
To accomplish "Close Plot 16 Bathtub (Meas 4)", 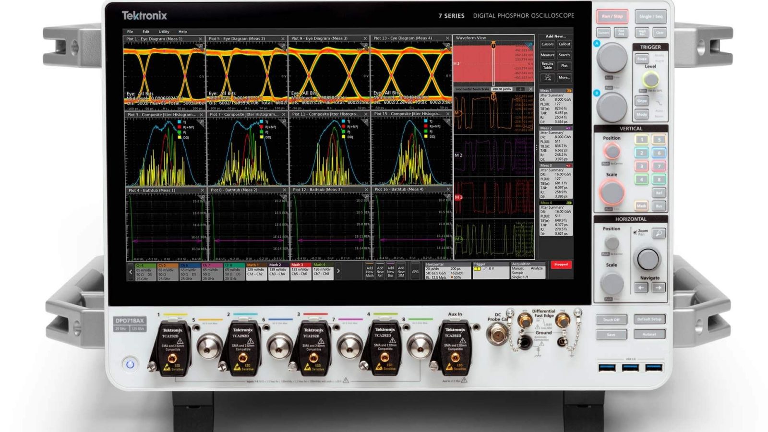I will point(448,189).
